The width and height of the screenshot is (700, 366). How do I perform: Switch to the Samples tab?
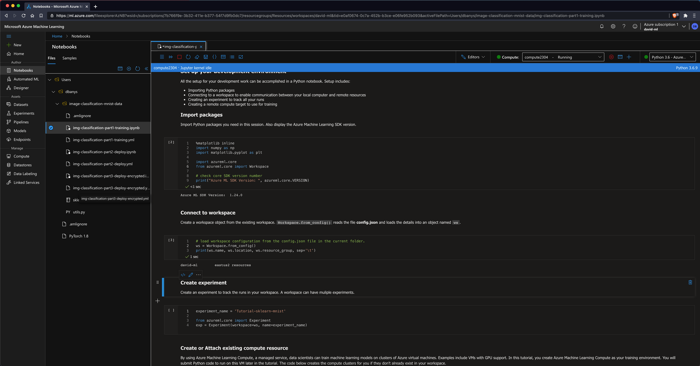tap(69, 58)
